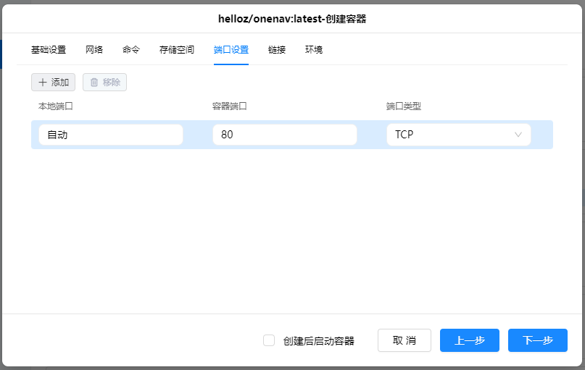Click the local port field showing 自动
Image resolution: width=585 pixels, height=370 pixels.
(110, 135)
